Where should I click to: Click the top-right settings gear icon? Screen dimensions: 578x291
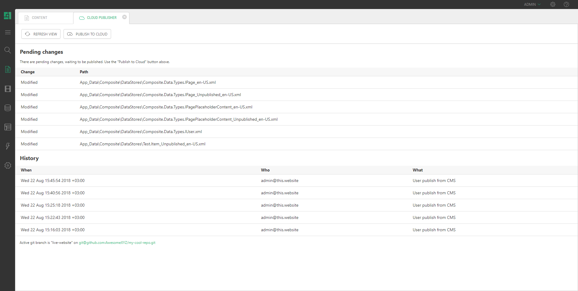[553, 5]
